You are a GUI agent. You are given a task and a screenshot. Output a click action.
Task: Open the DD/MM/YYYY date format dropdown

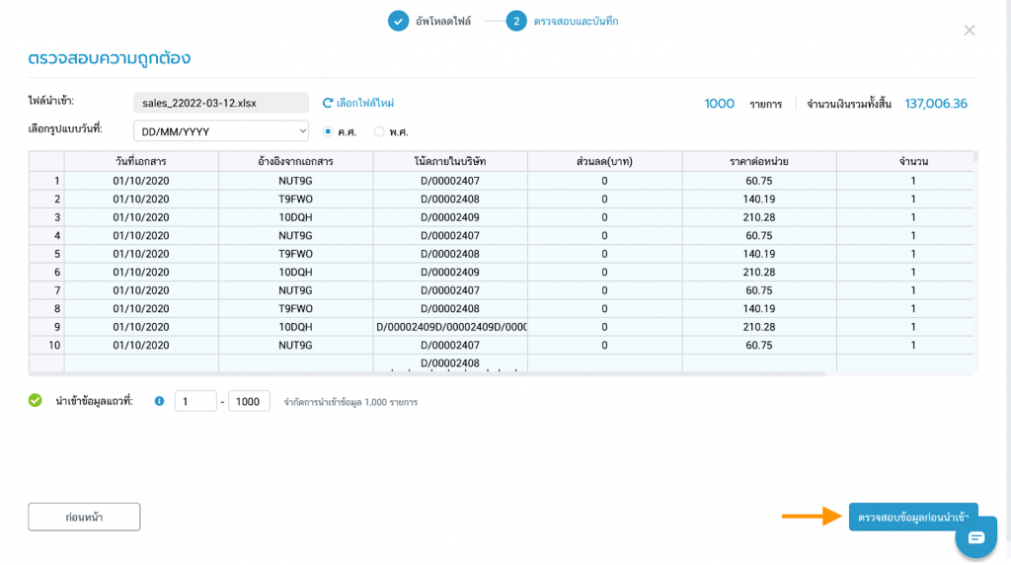221,131
